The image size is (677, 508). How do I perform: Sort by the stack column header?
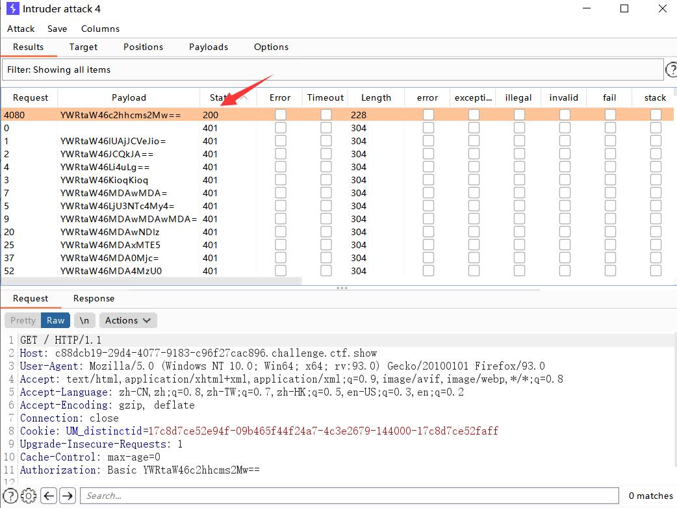655,97
